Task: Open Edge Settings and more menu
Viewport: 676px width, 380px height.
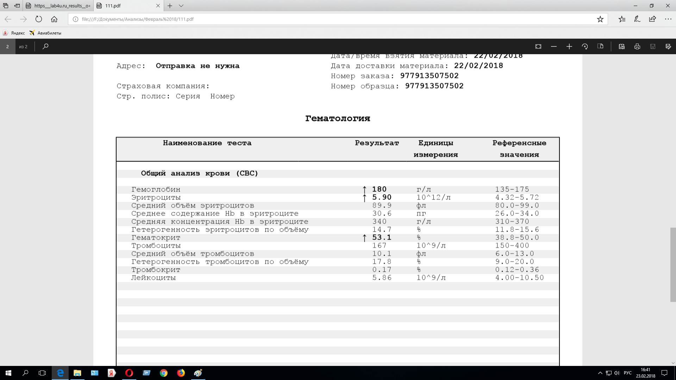Action: [668, 19]
